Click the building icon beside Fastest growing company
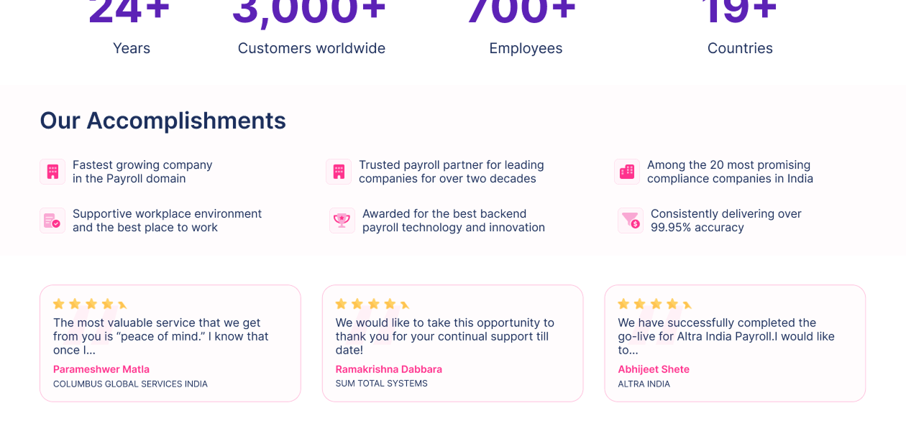 coord(52,172)
